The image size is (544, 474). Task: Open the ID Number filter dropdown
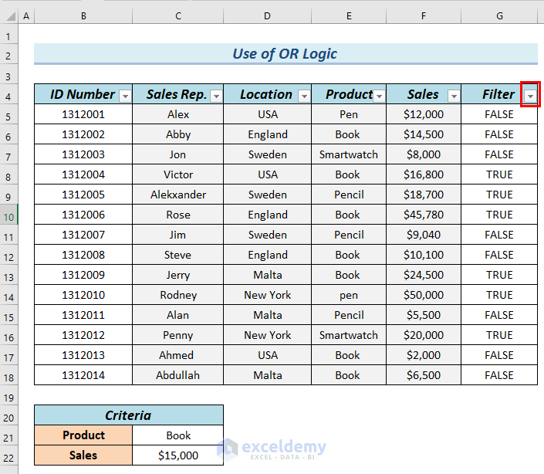click(126, 96)
